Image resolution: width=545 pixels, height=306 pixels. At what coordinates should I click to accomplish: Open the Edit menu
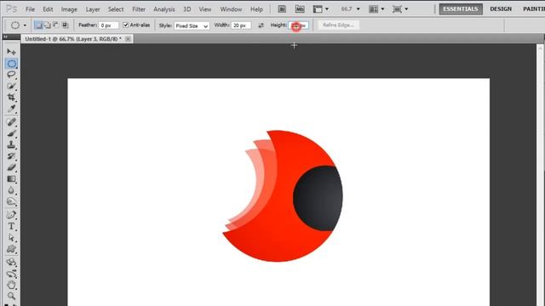[48, 9]
